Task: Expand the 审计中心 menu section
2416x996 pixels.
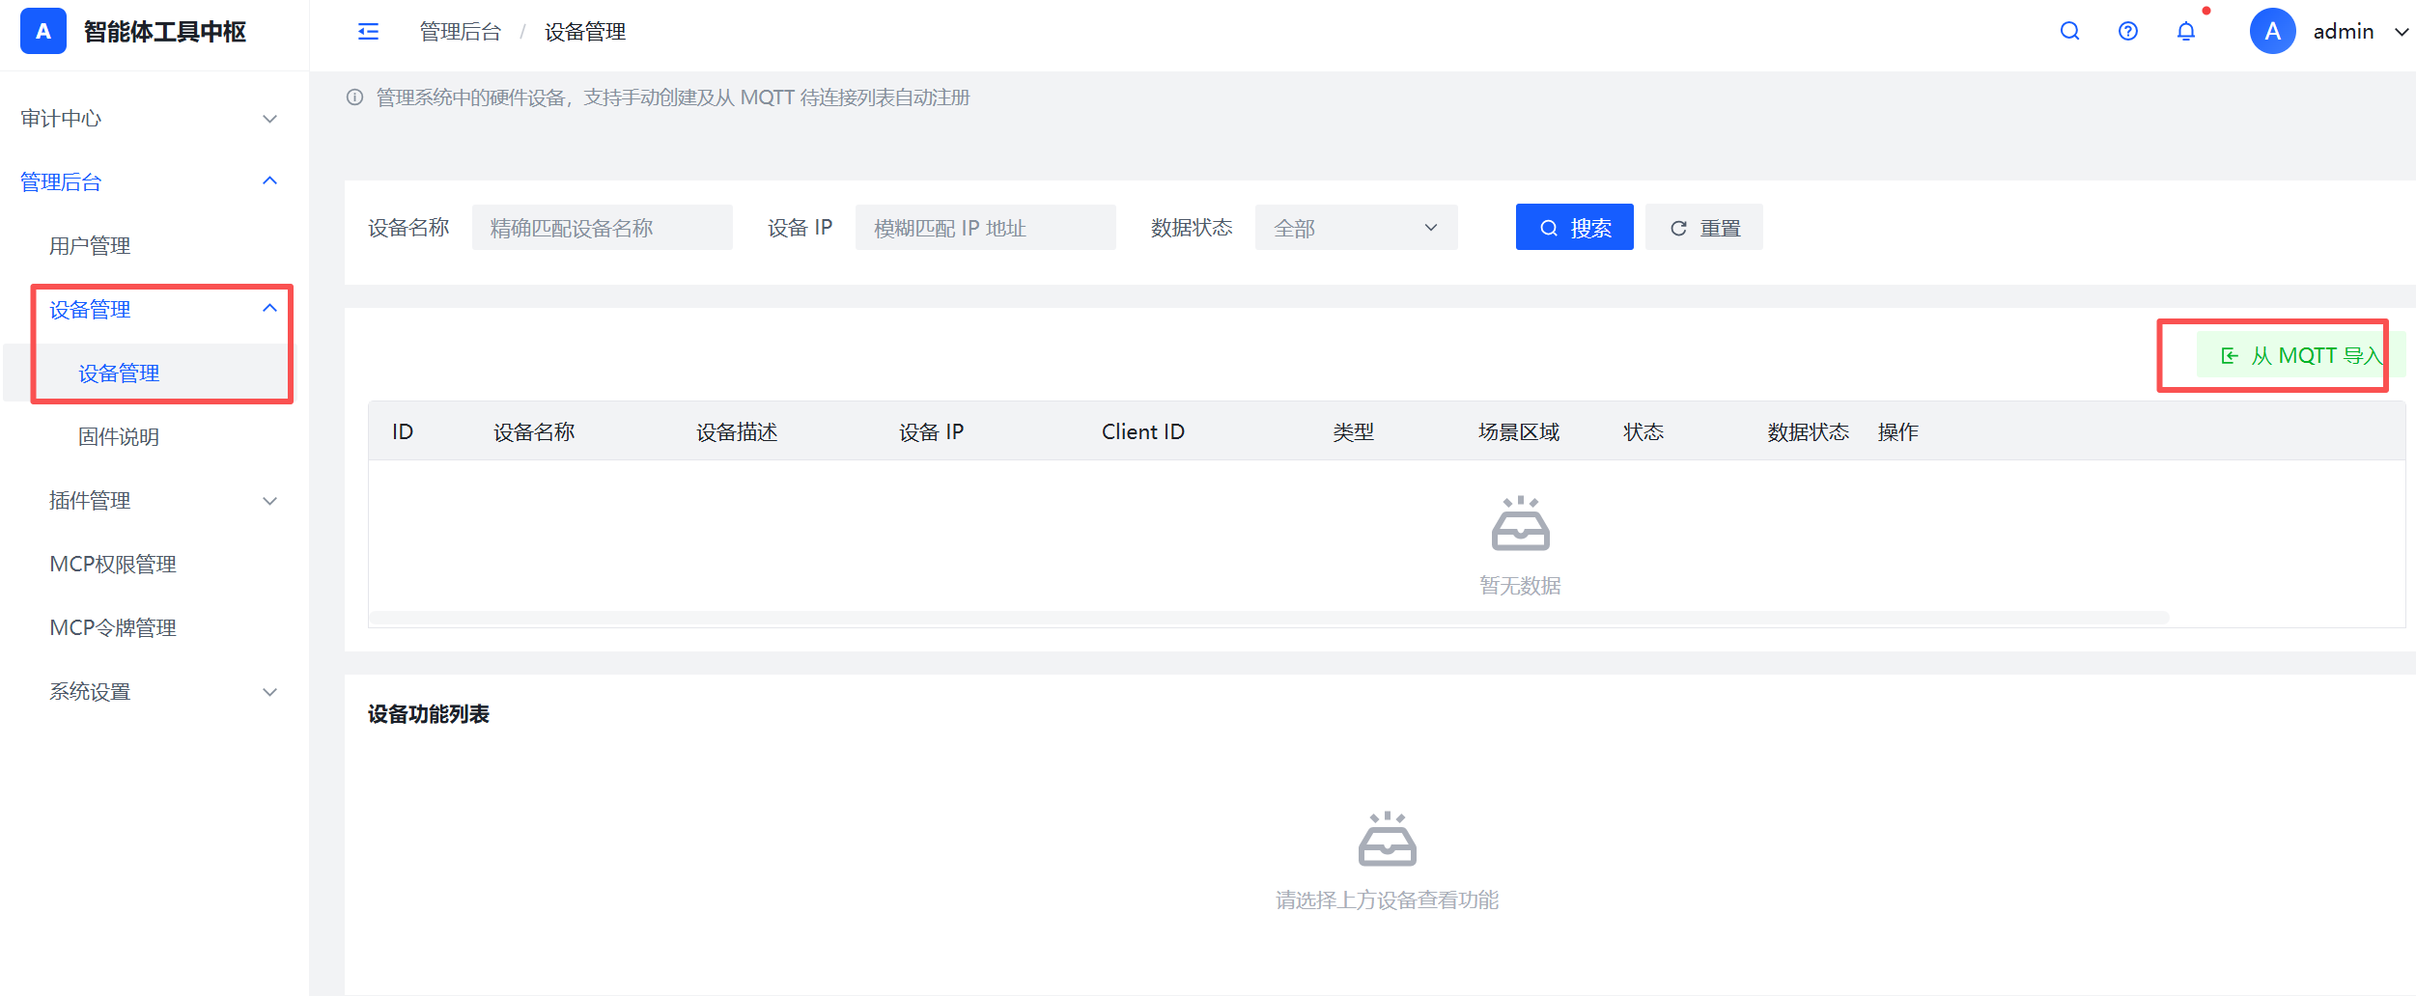Action: click(x=149, y=119)
